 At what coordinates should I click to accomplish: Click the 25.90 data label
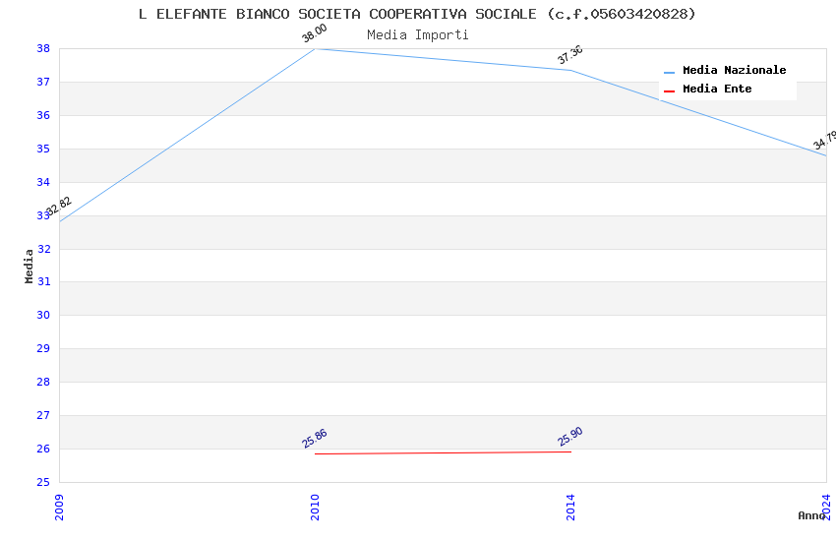569,437
